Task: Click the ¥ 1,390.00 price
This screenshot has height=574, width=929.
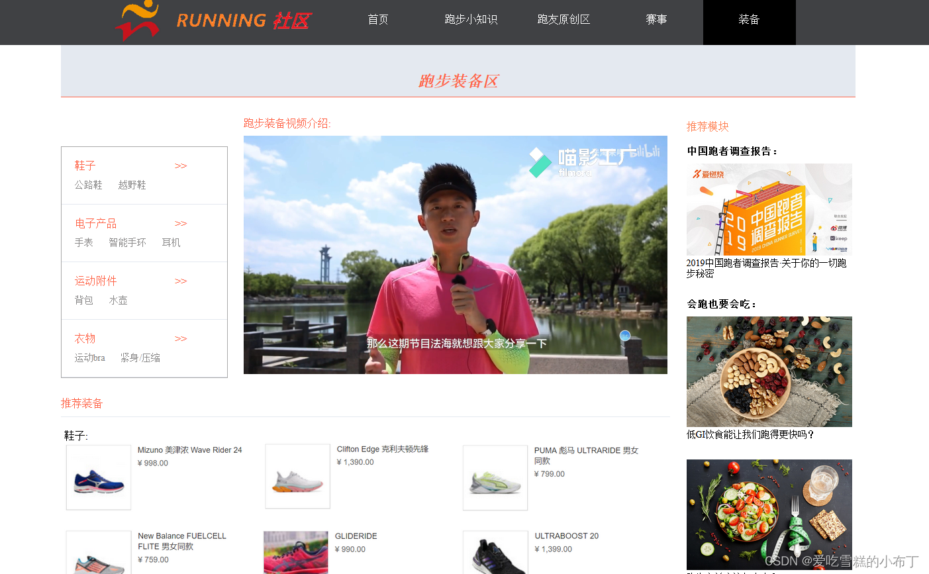Action: (x=356, y=462)
